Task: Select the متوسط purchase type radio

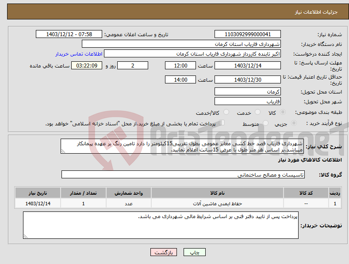Action: pyautogui.click(x=265, y=123)
